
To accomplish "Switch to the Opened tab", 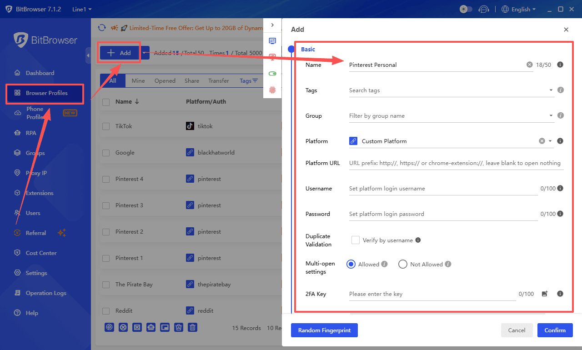I will point(165,80).
